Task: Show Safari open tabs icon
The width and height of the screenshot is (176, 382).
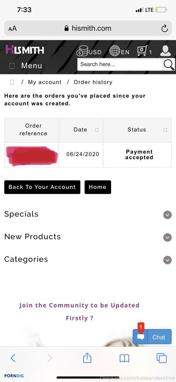Action: point(162,358)
